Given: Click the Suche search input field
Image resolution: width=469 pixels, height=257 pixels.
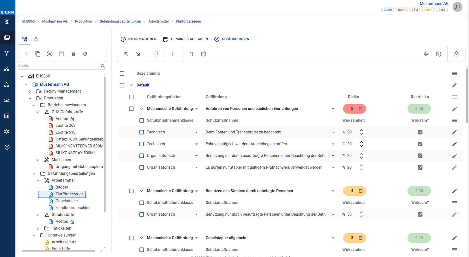Looking at the screenshot, I should coord(59,66).
